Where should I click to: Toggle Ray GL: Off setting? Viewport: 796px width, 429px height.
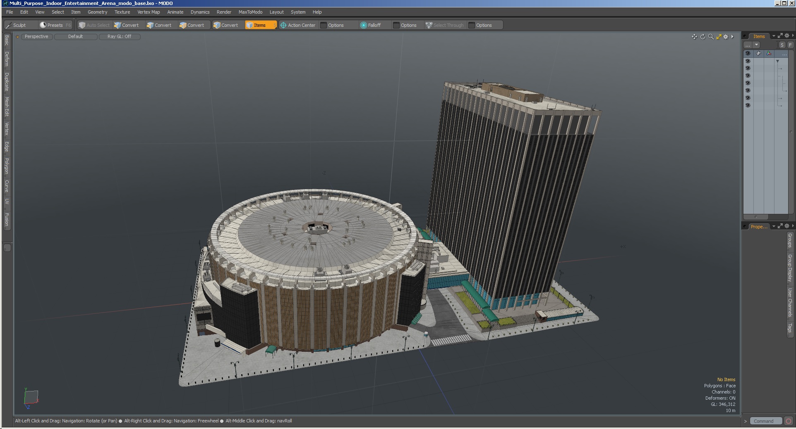[120, 37]
